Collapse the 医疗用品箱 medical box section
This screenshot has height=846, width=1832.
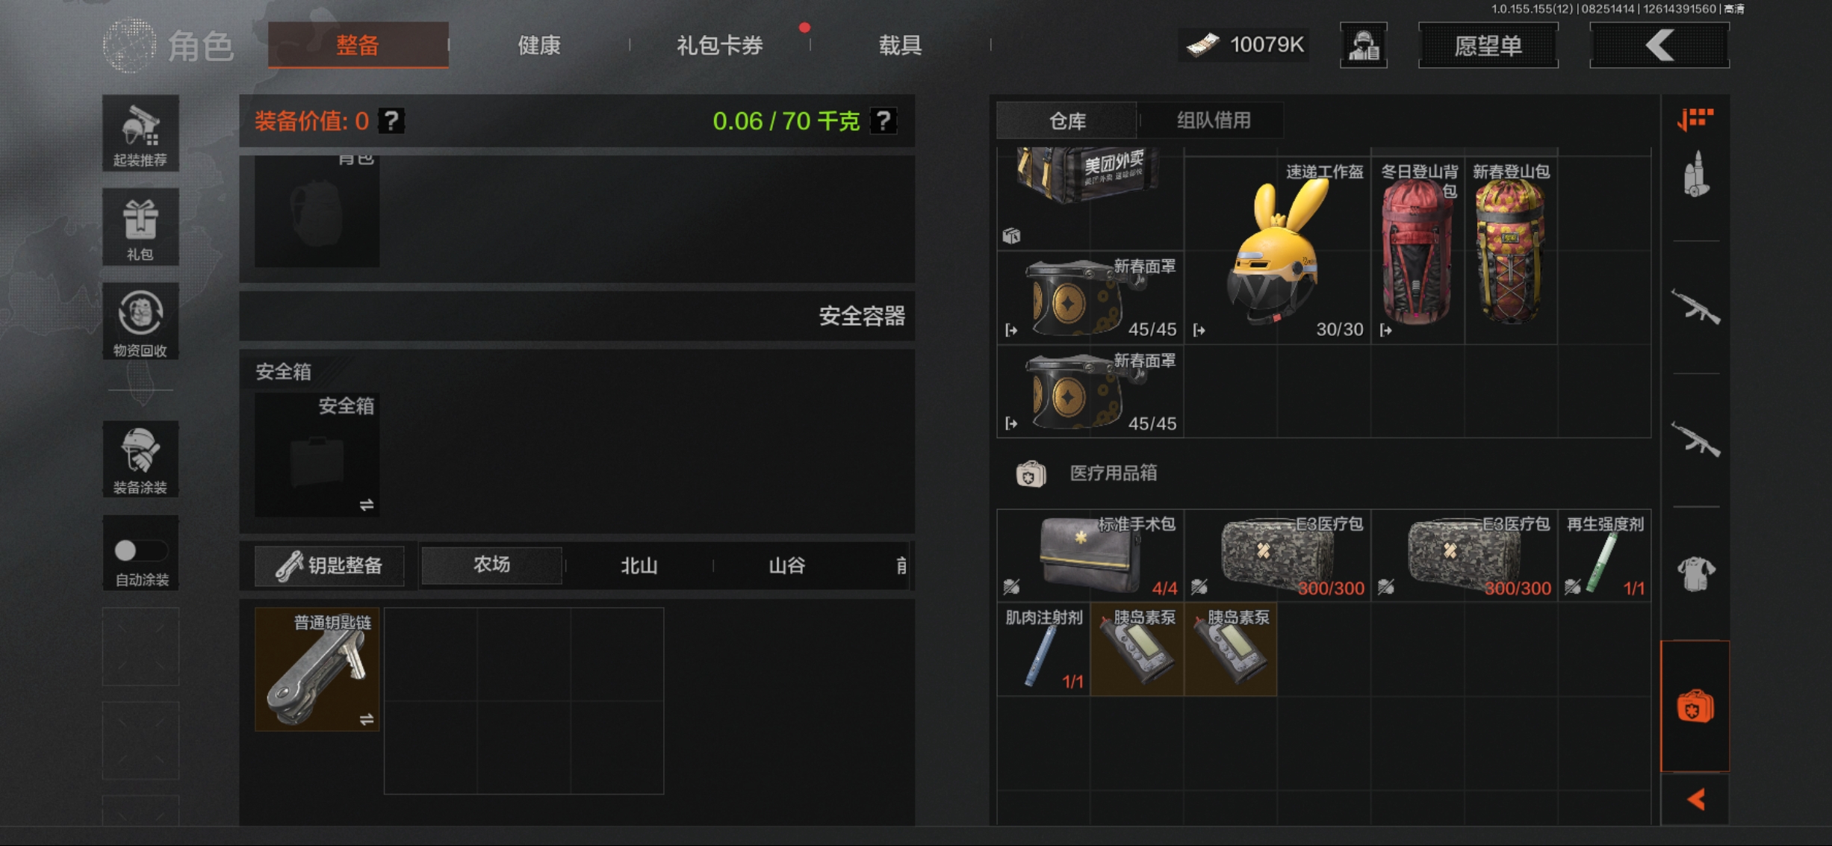pyautogui.click(x=1087, y=473)
